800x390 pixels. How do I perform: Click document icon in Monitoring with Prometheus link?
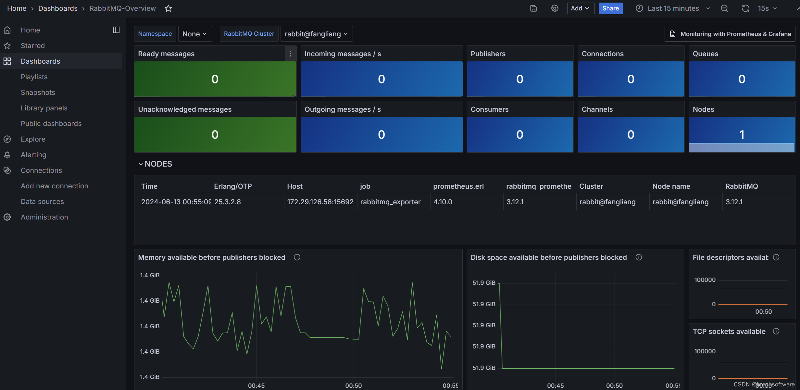pyautogui.click(x=673, y=34)
